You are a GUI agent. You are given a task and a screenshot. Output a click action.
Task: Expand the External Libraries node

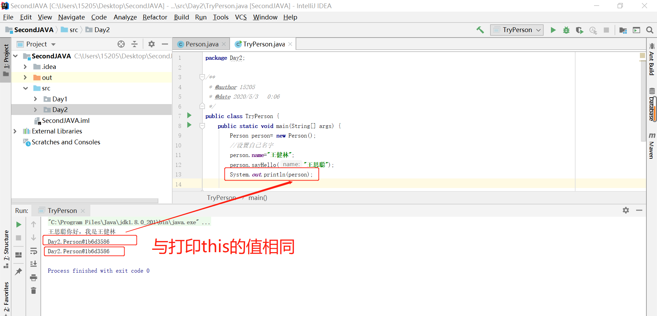pos(15,131)
